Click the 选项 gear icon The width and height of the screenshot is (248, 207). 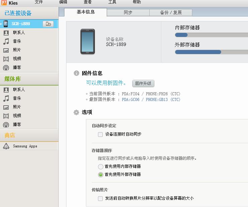tap(76, 112)
